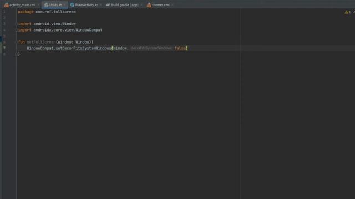
Task: Open the themes.xml tab
Action: (161, 5)
